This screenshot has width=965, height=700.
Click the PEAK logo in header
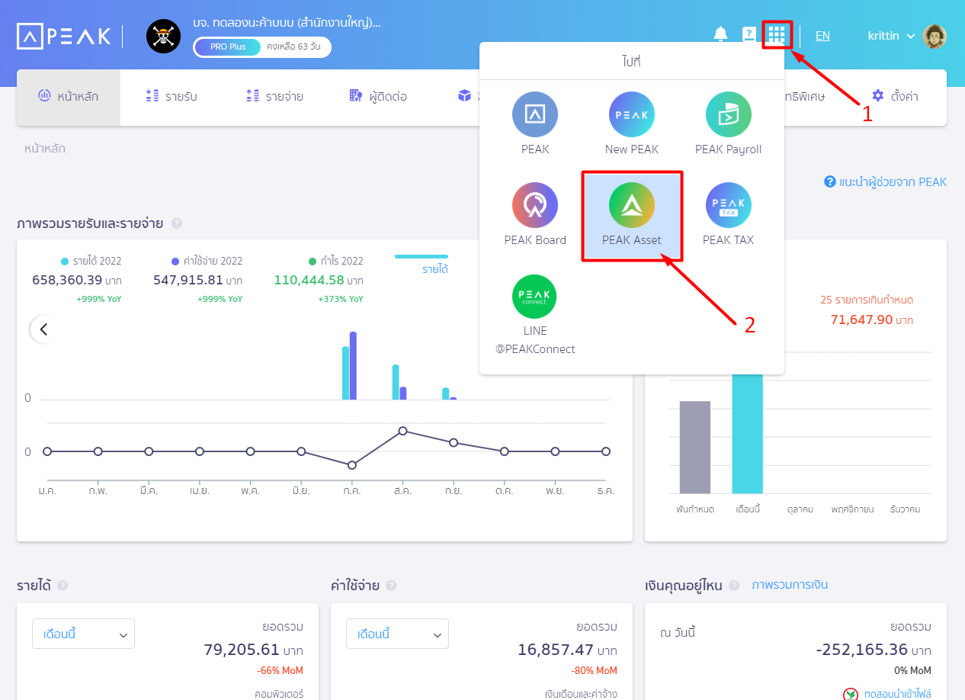point(64,36)
